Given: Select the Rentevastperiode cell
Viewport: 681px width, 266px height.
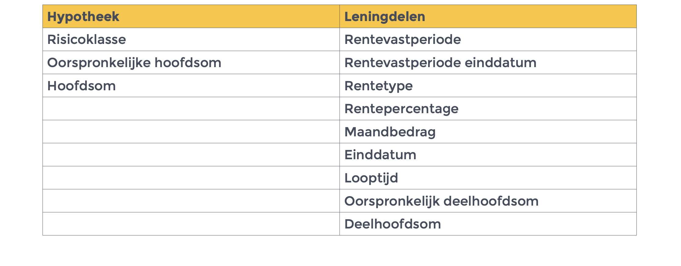Looking at the screenshot, I should tap(488, 40).
